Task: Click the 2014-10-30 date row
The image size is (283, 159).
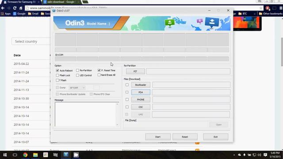Action: [x=21, y=98]
